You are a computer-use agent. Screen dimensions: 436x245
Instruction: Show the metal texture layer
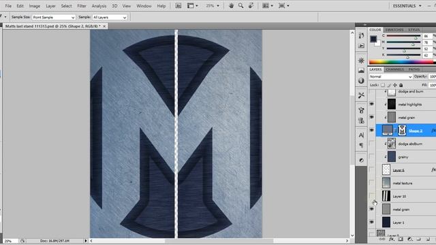click(x=372, y=182)
